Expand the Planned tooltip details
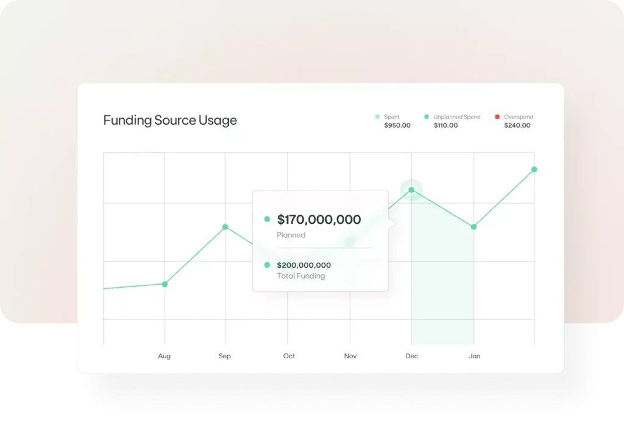 pyautogui.click(x=291, y=235)
